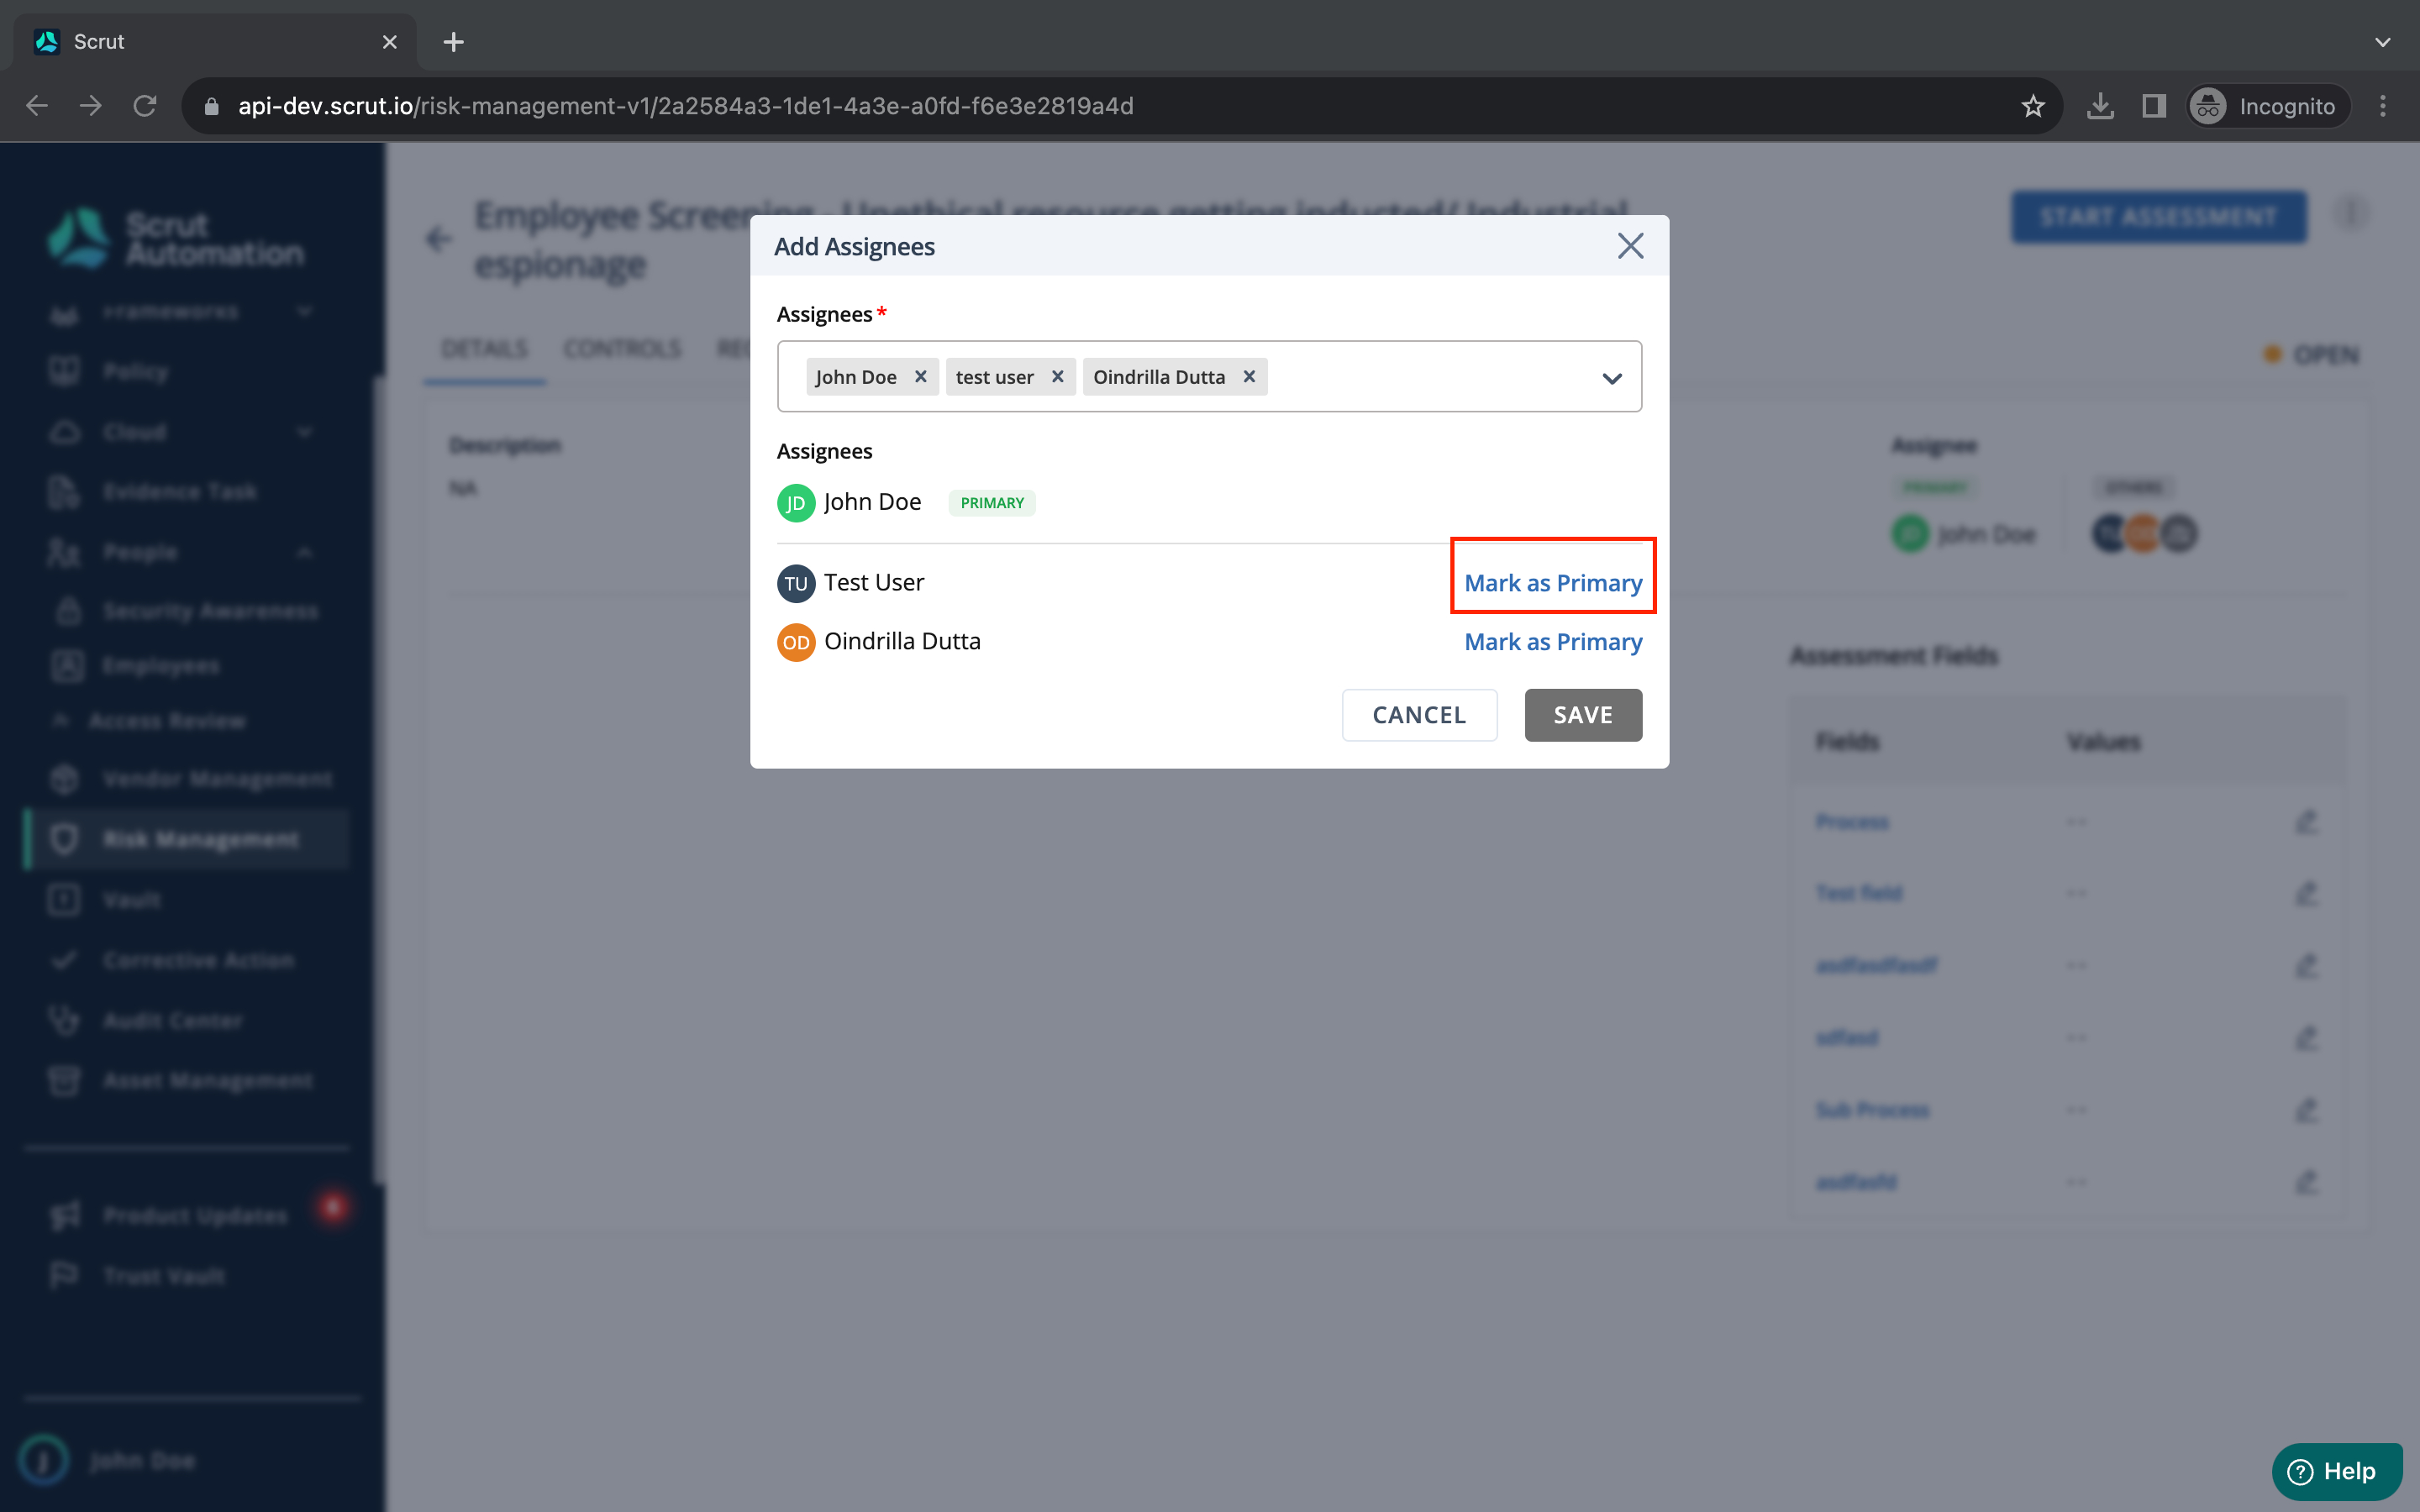The width and height of the screenshot is (2420, 1512).
Task: Toggle browser side panel
Action: coord(2154,106)
